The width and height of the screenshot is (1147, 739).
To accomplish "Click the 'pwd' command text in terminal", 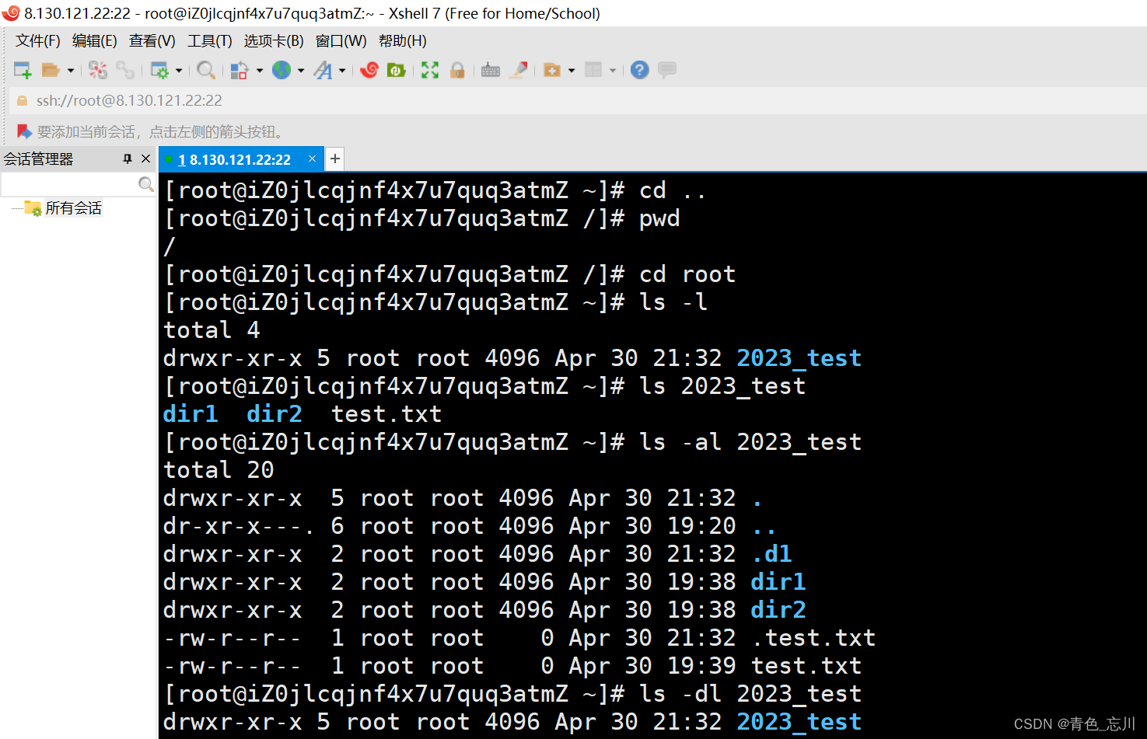I will pos(659,218).
